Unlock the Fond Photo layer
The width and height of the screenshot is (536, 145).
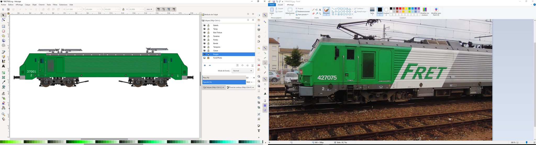(208, 58)
